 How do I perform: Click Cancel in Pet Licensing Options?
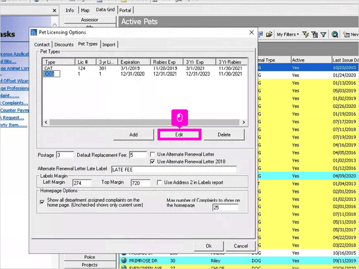click(241, 246)
